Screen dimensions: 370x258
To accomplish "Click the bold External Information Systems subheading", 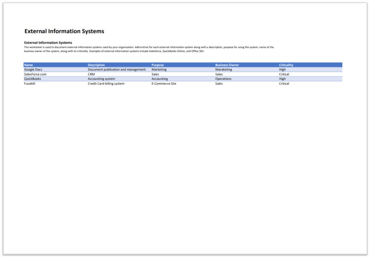I will tap(48, 43).
